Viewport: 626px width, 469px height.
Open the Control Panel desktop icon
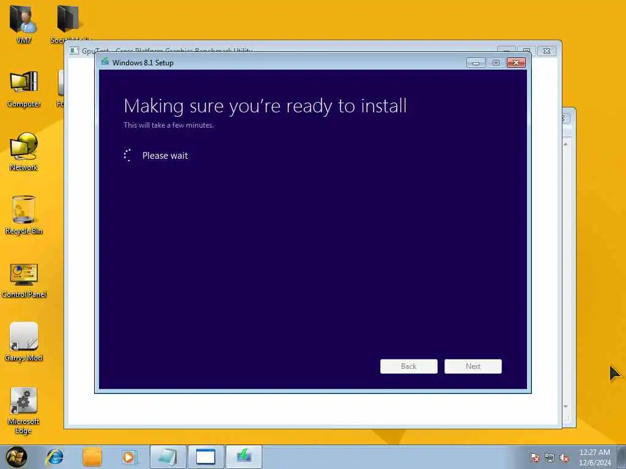[24, 280]
